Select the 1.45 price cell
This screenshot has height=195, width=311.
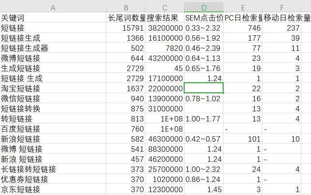[x=204, y=189]
